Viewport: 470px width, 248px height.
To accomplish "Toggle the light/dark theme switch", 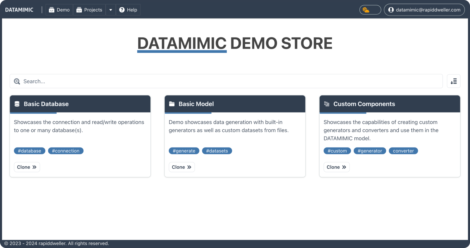I will 370,10.
